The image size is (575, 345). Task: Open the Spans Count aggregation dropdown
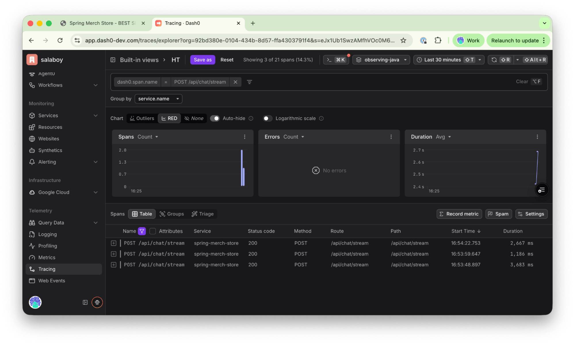[148, 137]
